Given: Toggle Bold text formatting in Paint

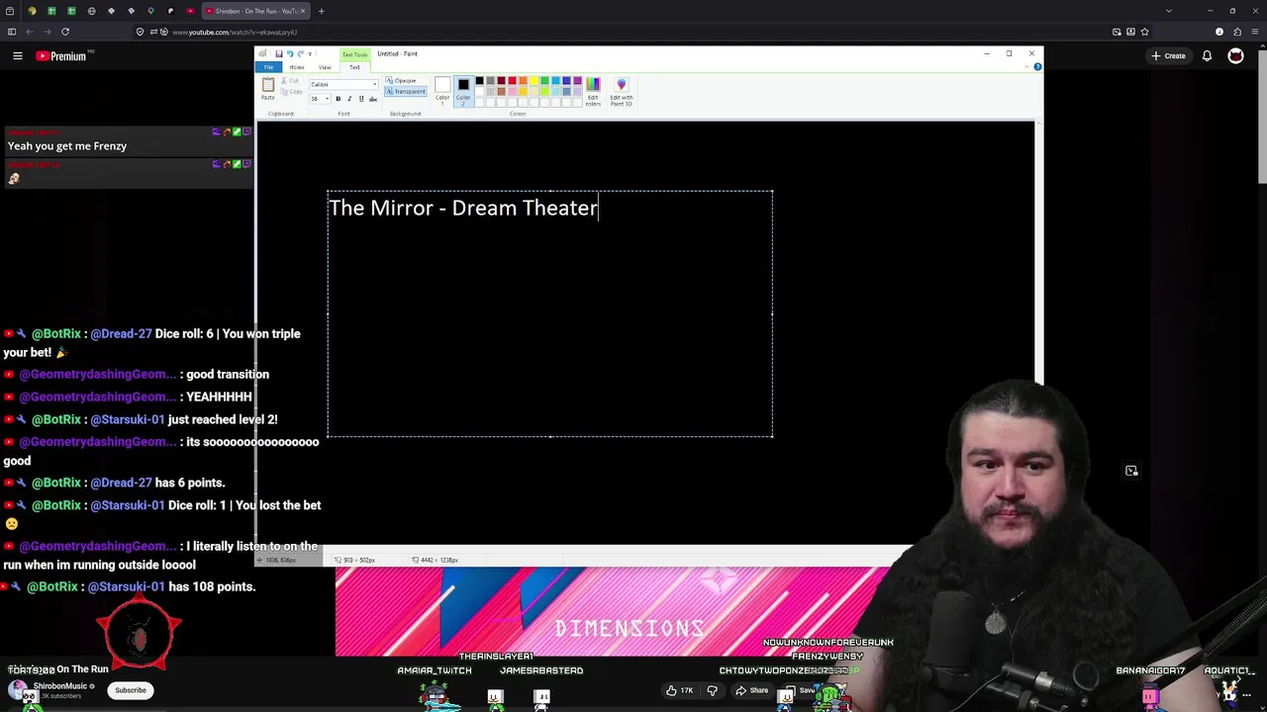Looking at the screenshot, I should coord(338,99).
